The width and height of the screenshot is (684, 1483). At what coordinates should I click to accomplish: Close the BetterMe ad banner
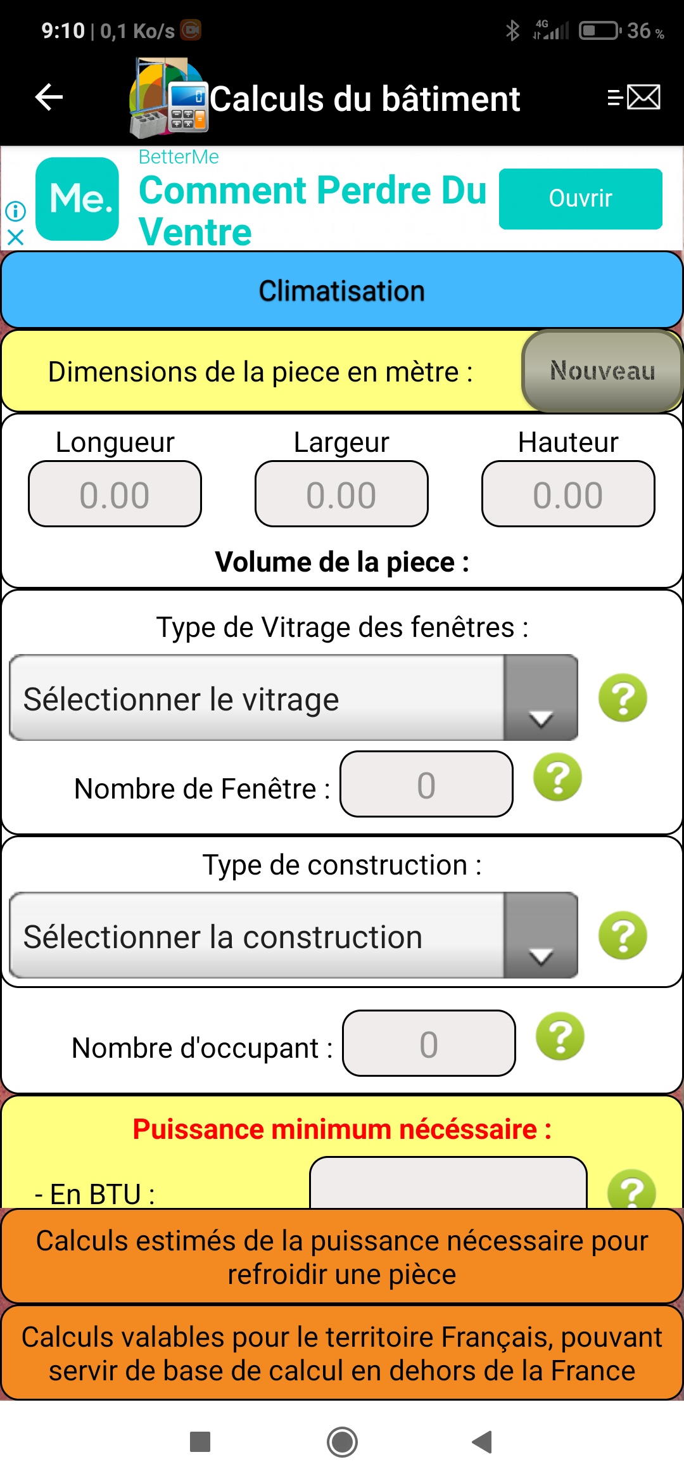click(15, 237)
